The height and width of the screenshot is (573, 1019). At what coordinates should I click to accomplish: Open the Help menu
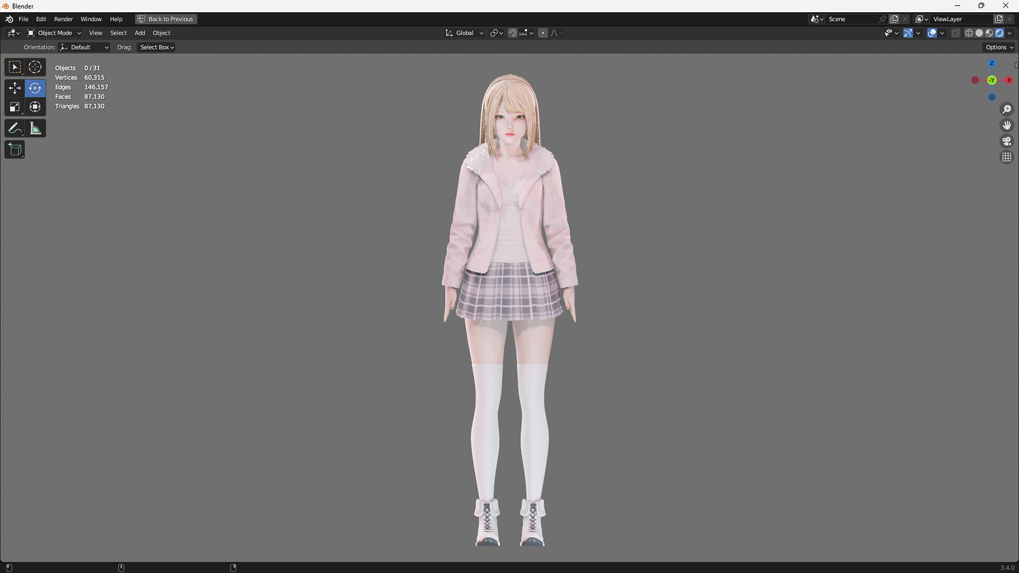tap(116, 19)
